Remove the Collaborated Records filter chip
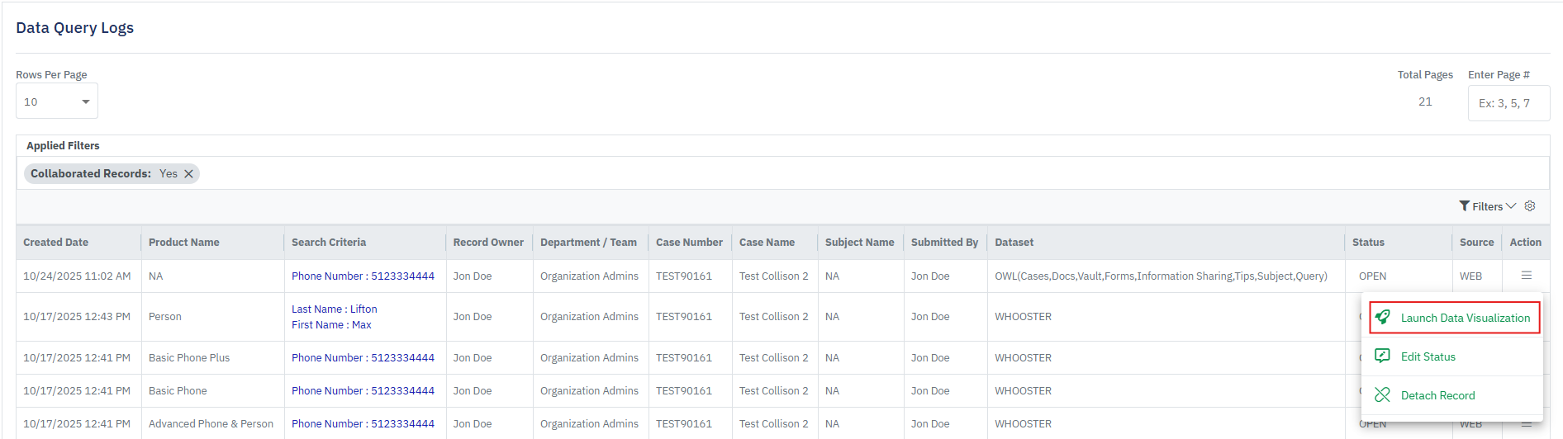This screenshot has height=439, width=1563. point(188,174)
